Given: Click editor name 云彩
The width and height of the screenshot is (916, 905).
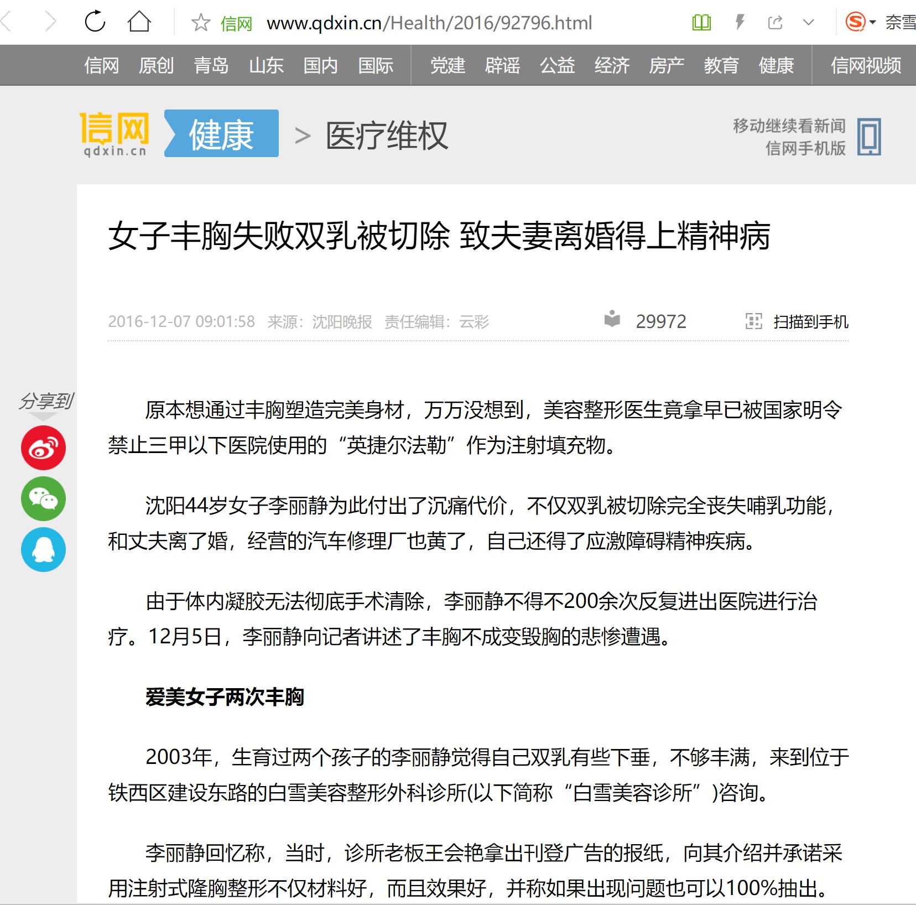Looking at the screenshot, I should tap(474, 321).
